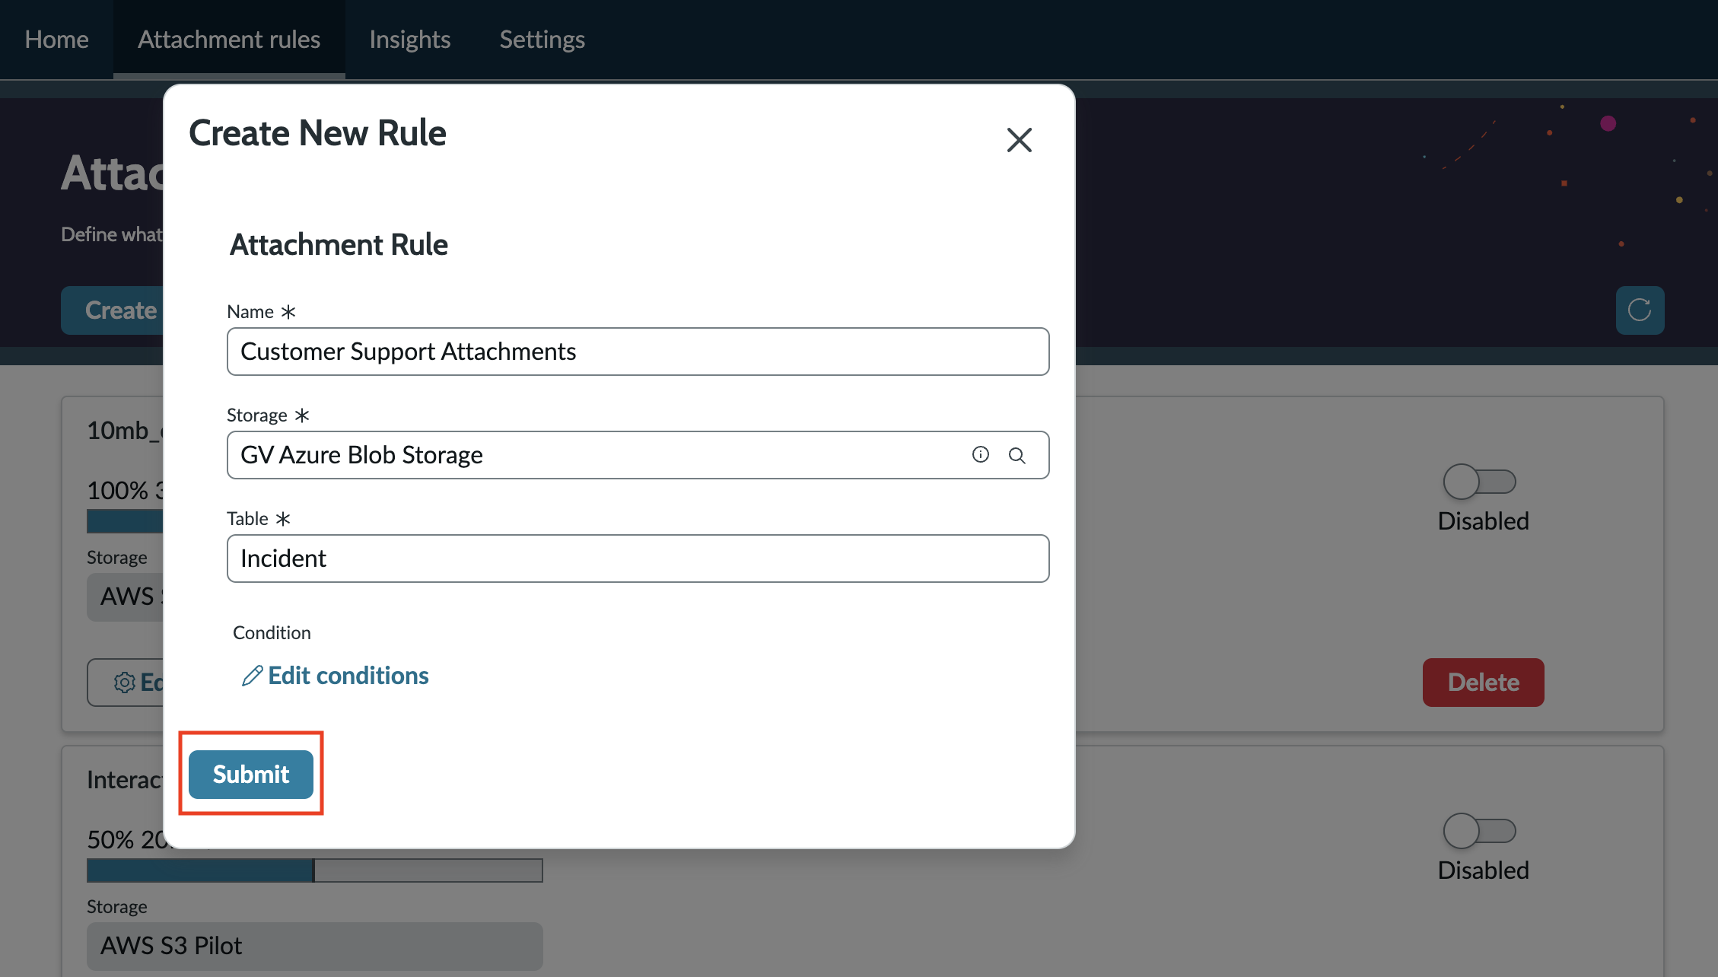
Task: Click the gear icon on the first rule's edit button
Action: (125, 683)
